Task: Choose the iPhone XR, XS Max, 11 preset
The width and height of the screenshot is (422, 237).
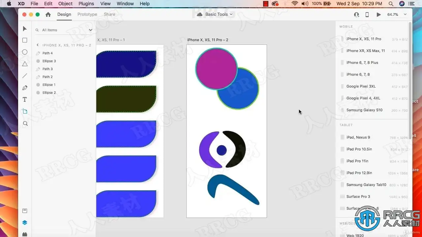Action: click(374, 51)
